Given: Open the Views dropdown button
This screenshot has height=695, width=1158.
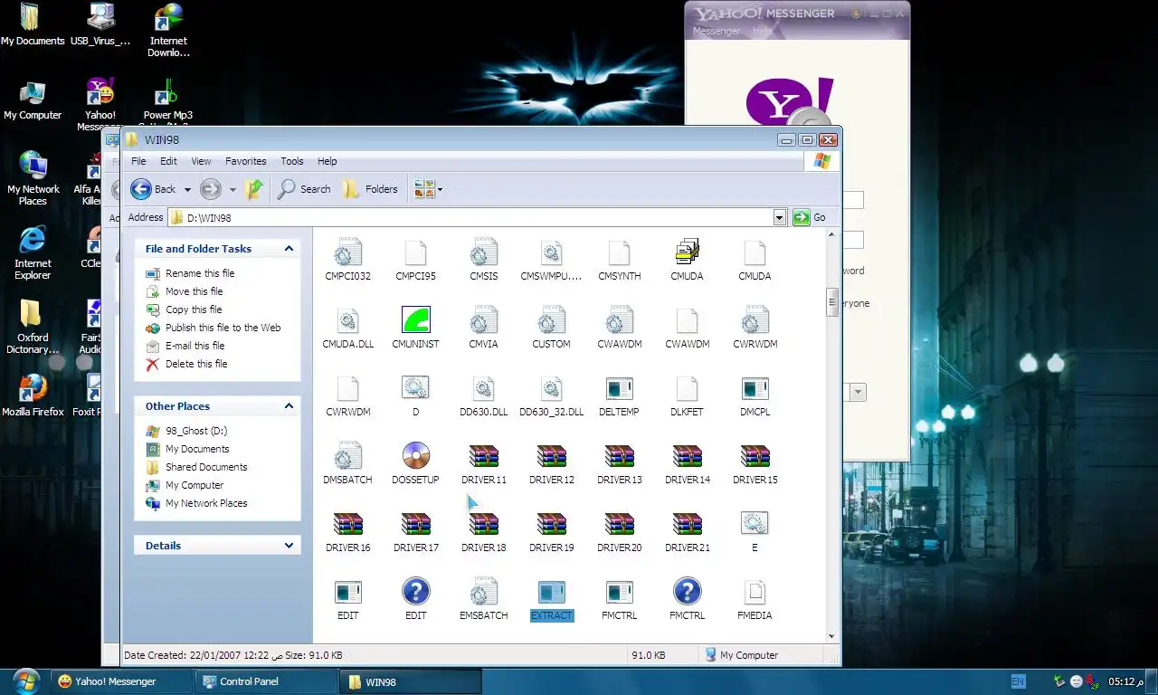Looking at the screenshot, I should [428, 189].
